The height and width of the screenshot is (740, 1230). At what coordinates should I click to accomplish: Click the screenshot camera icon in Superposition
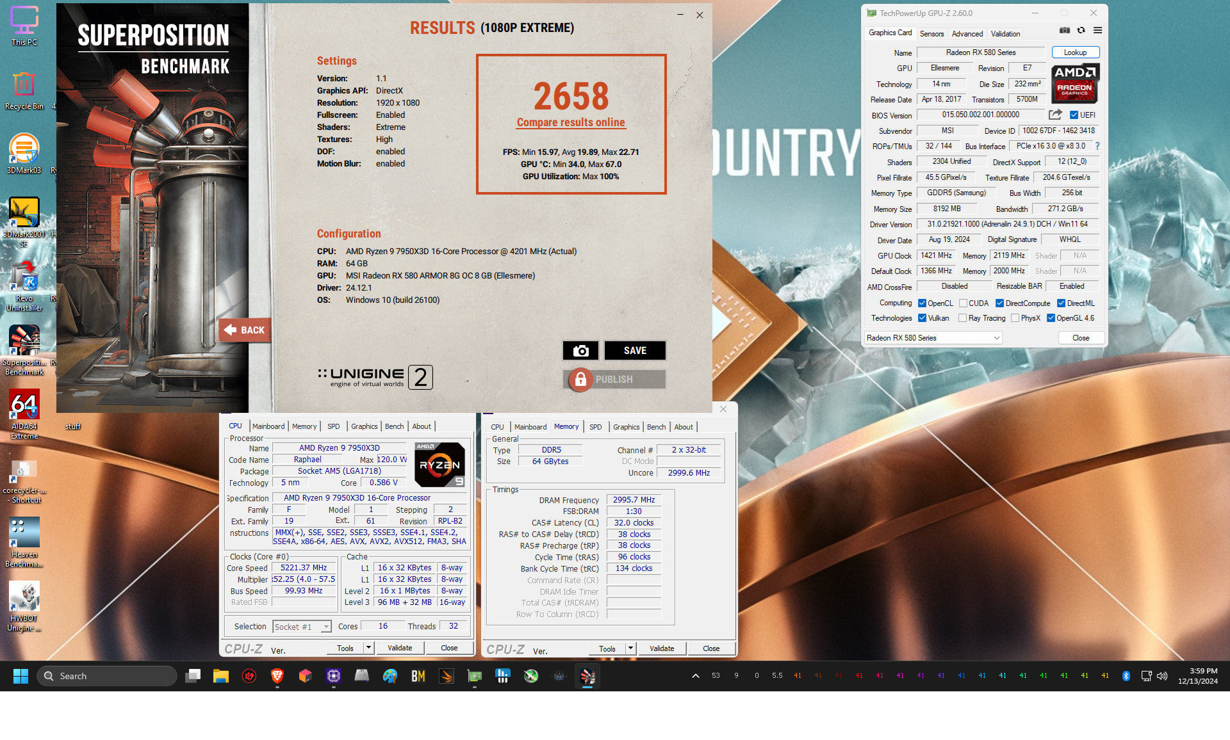[580, 350]
